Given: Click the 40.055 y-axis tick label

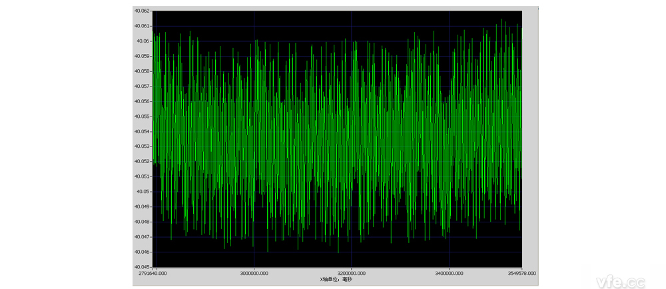Looking at the screenshot, I should click(143, 117).
